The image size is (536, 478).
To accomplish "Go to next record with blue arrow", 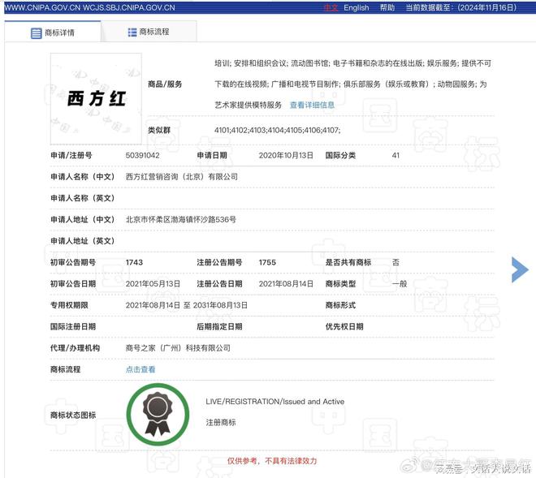I will [x=520, y=269].
